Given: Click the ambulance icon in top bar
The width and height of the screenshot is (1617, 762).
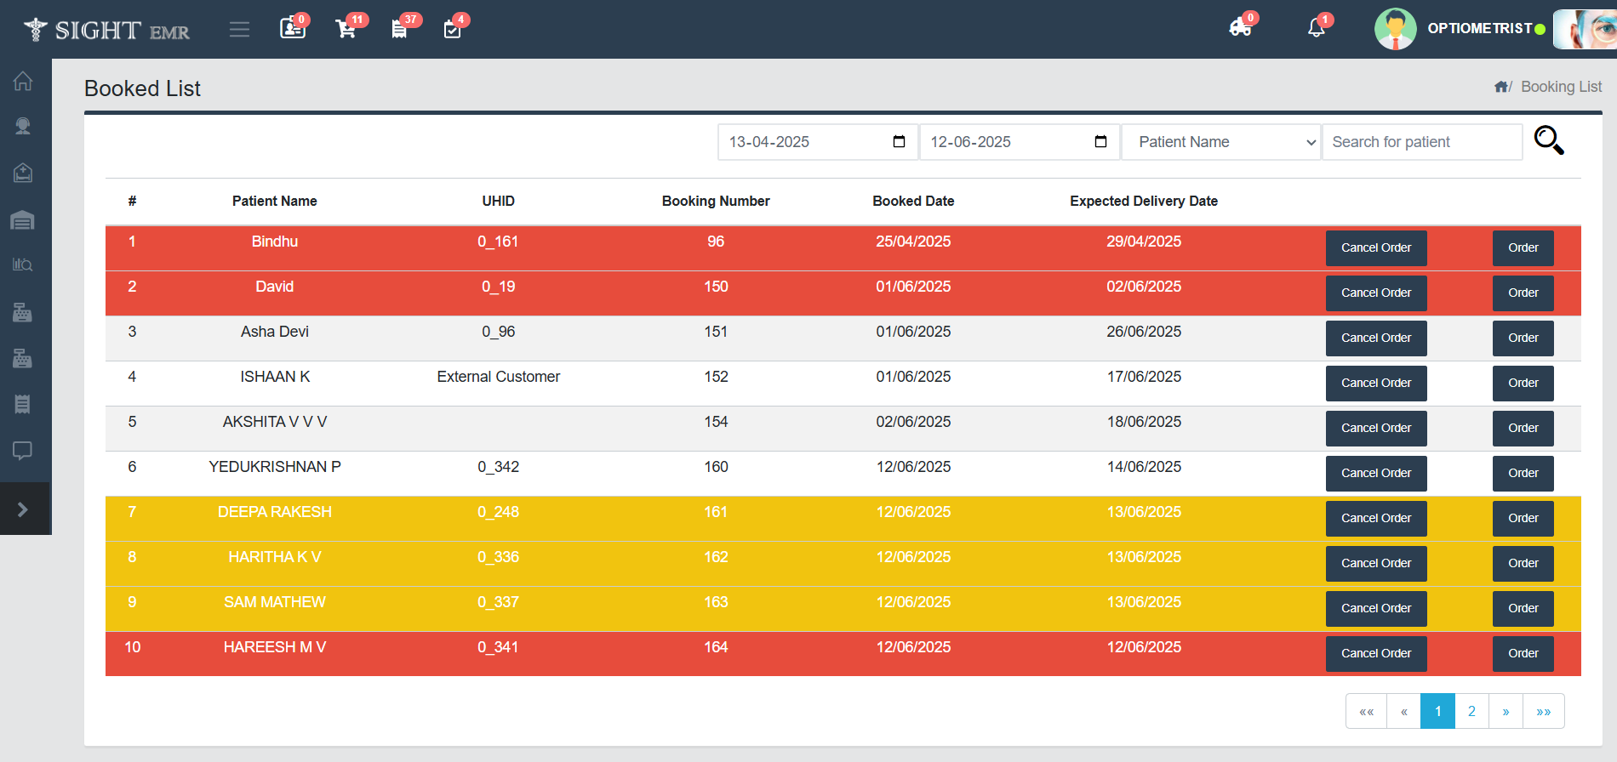Looking at the screenshot, I should (x=1240, y=28).
